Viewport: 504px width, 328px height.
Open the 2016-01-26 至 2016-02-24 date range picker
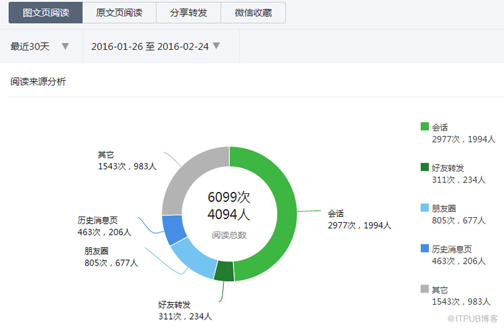point(161,47)
